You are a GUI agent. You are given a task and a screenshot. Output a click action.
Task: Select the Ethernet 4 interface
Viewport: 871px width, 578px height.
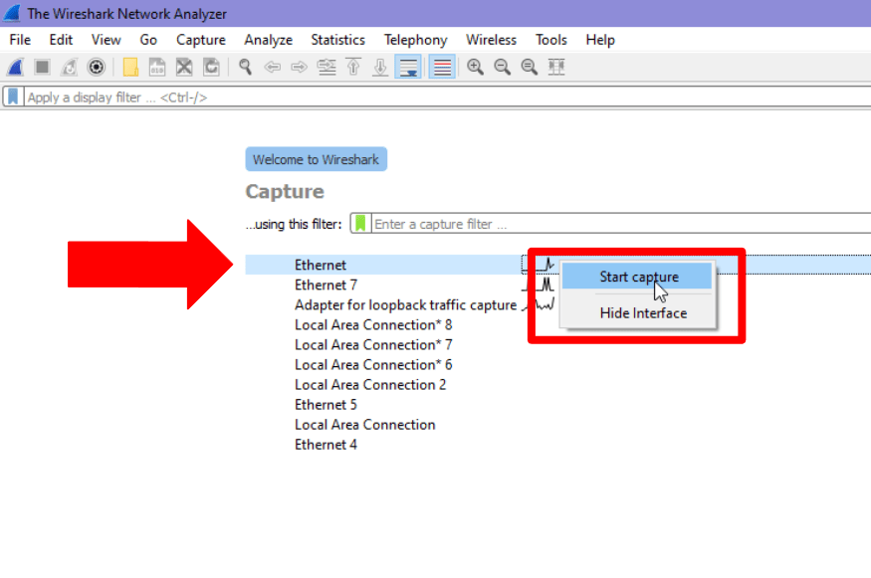click(327, 445)
